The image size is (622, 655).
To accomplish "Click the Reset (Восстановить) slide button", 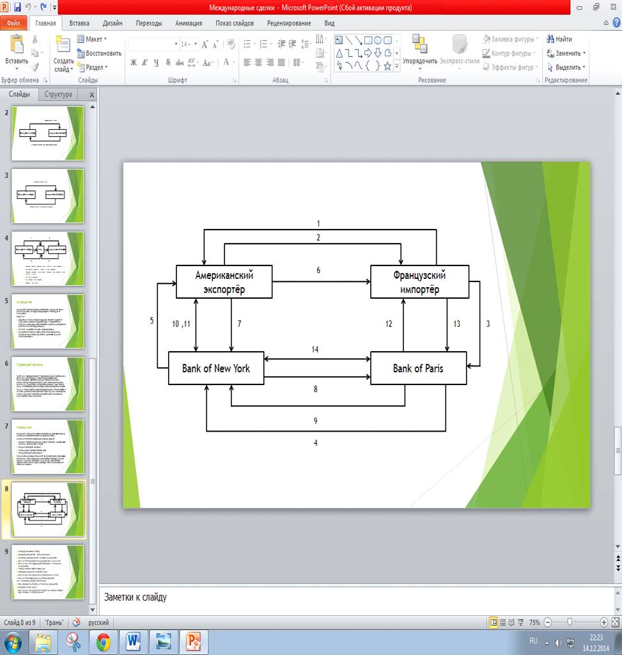I will coord(98,53).
